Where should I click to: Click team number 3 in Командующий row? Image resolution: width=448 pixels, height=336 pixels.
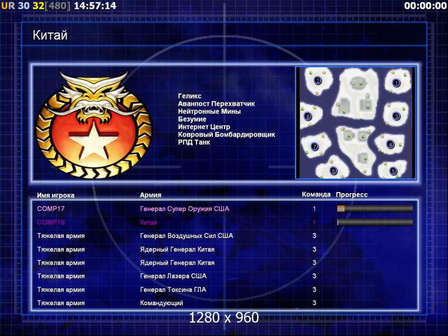[x=314, y=303]
